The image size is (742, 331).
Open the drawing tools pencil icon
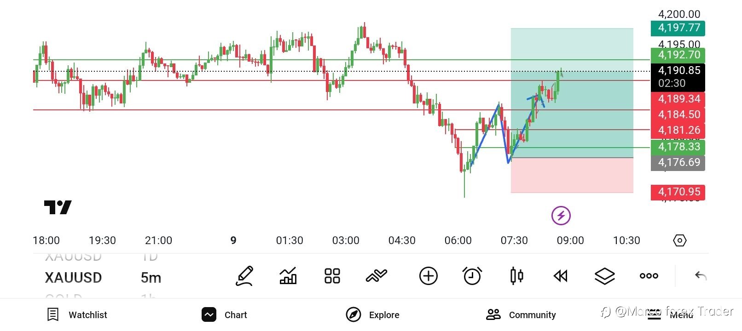(244, 276)
